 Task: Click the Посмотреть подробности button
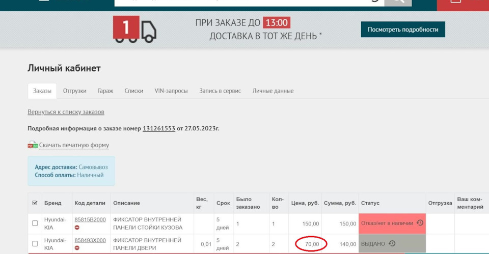click(403, 30)
